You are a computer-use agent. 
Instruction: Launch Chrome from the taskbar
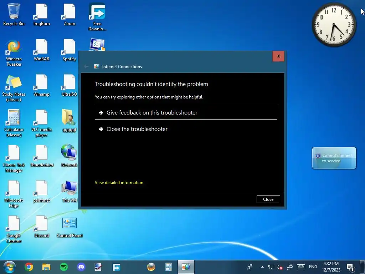coord(29,267)
